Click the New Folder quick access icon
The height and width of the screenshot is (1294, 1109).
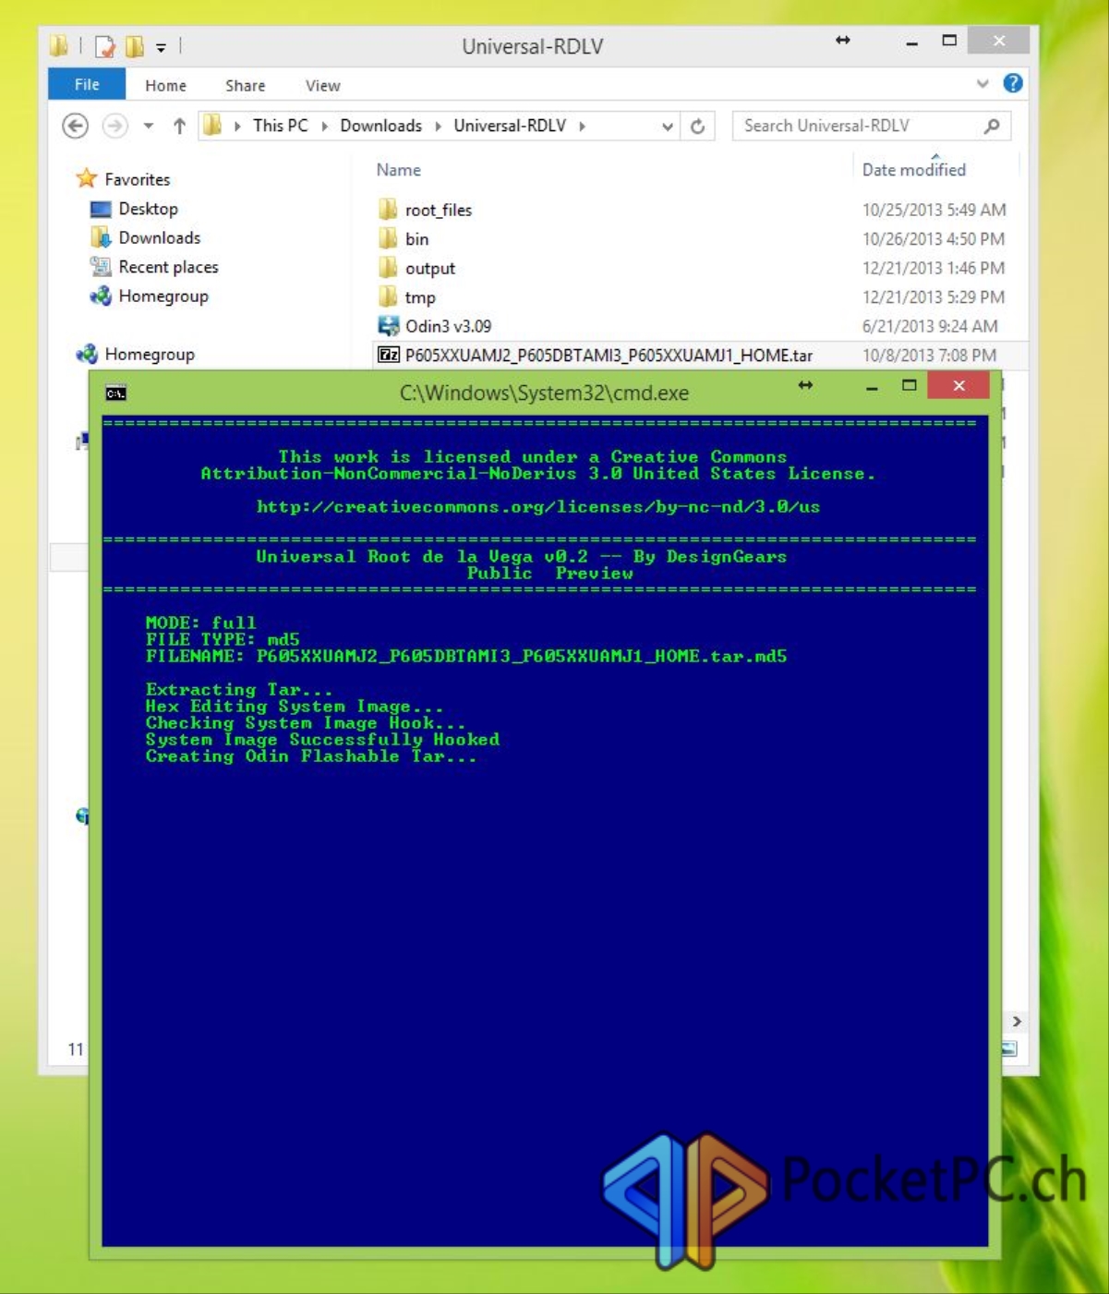coord(135,45)
